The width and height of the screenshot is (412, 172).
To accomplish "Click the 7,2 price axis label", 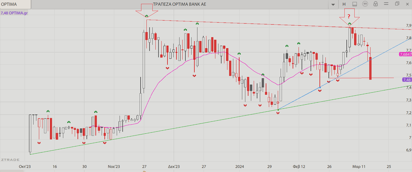I will 409,113.
